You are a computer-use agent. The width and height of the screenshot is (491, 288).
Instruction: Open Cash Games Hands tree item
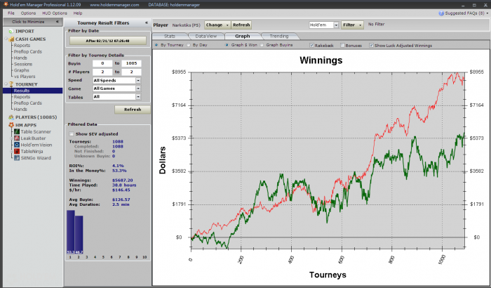pos(20,58)
